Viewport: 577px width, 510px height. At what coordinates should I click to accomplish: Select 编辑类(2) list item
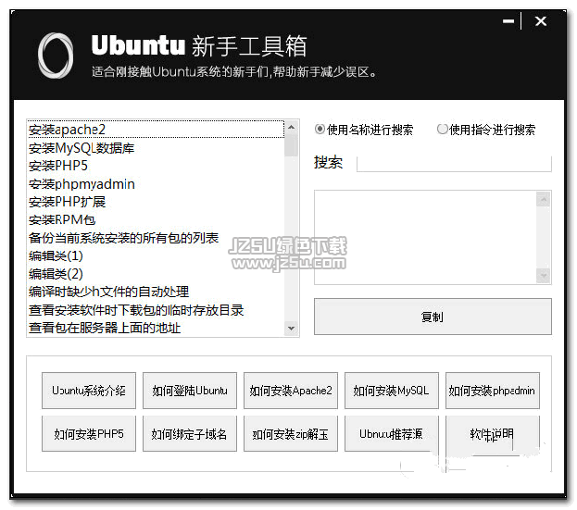click(x=156, y=274)
